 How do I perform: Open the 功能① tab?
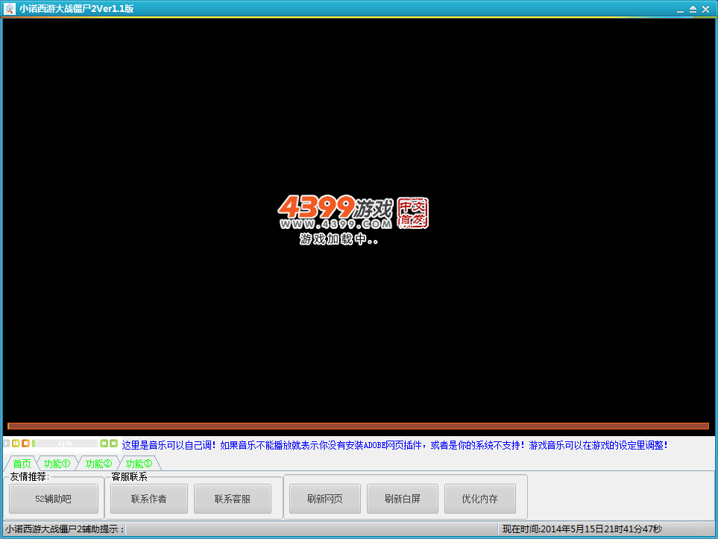[57, 464]
